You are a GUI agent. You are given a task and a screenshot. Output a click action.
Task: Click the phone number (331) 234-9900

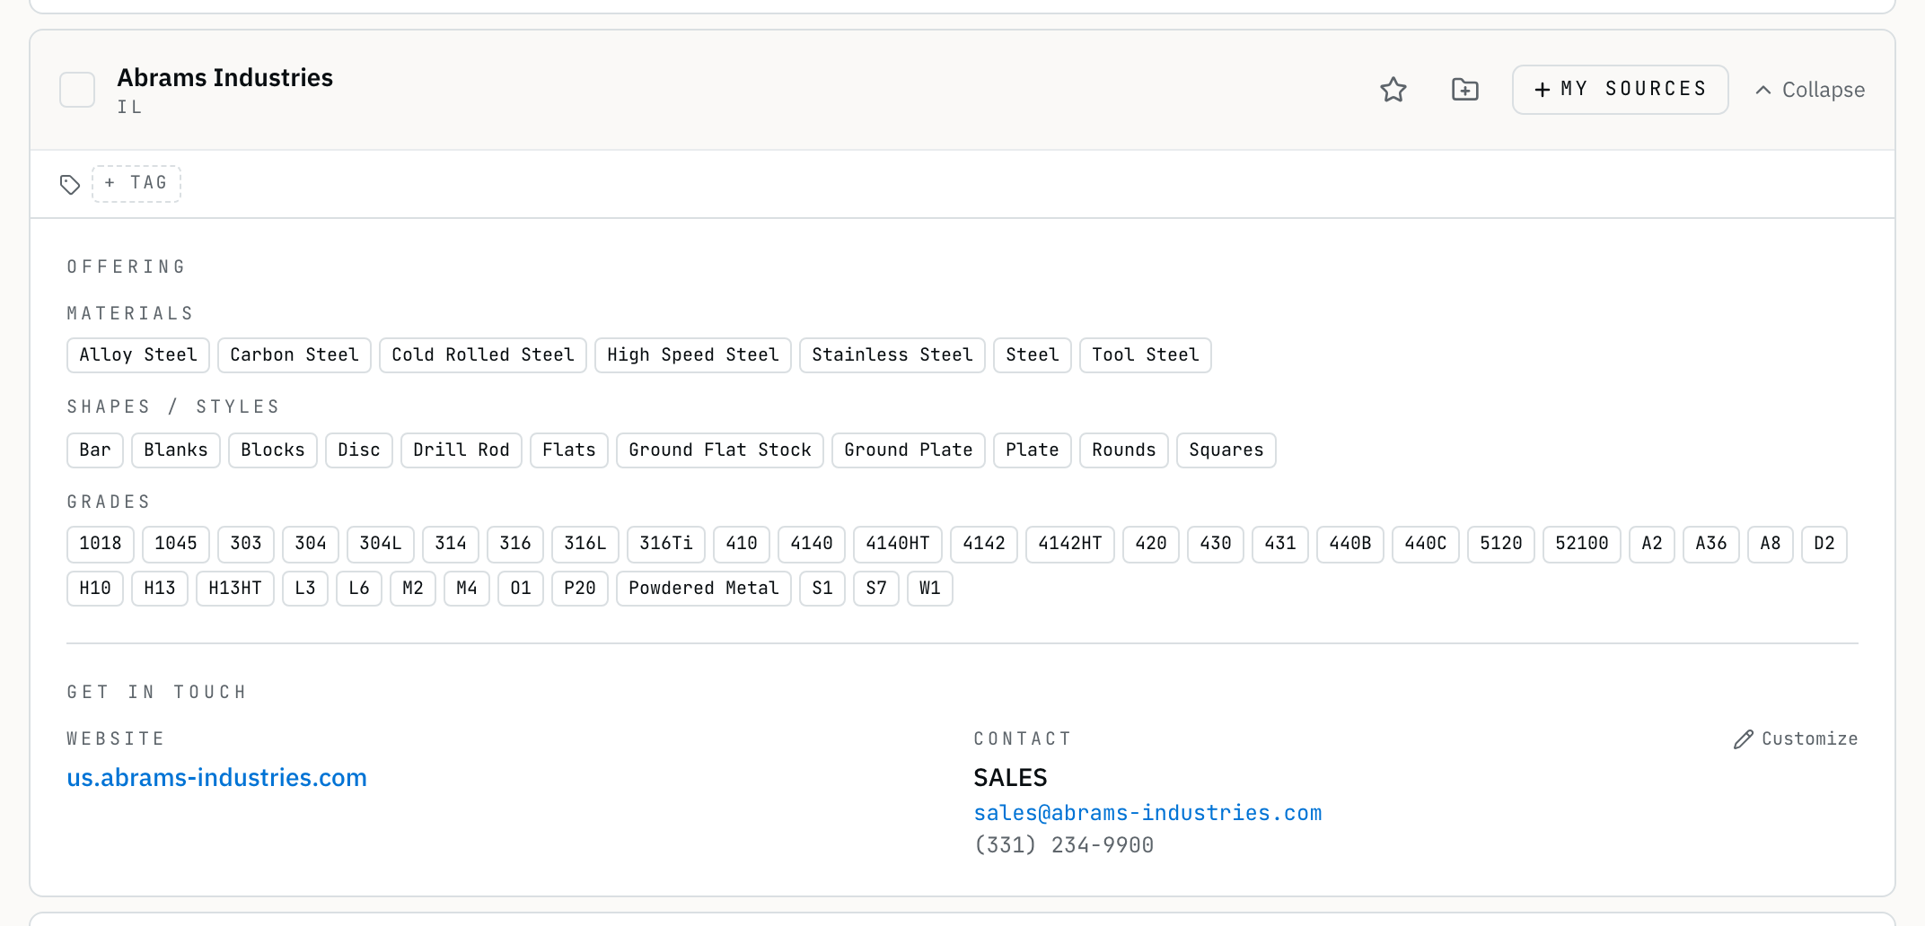[1064, 845]
